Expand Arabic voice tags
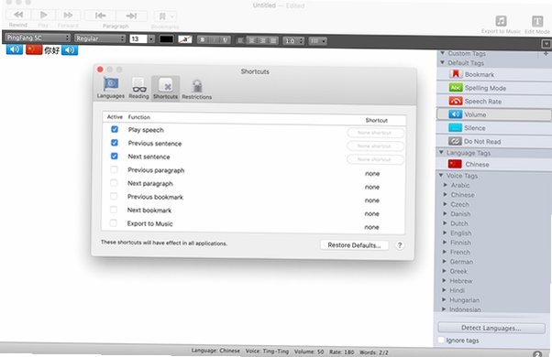552x357 pixels. click(x=446, y=185)
